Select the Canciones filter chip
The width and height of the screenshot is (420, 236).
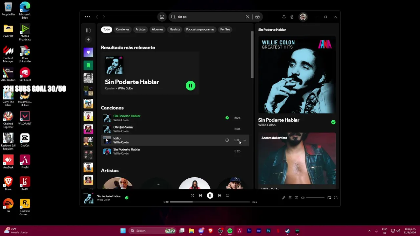[x=123, y=29]
